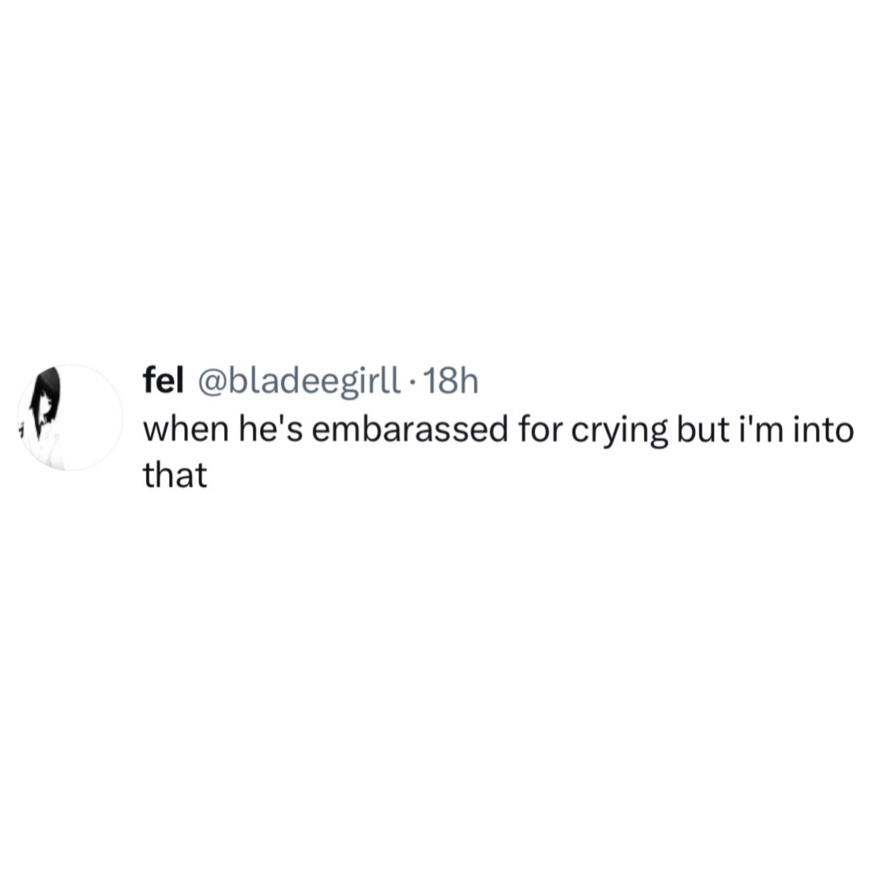Image resolution: width=885 pixels, height=883 pixels.
Task: Click the word "when" starting the tweet
Action: (x=186, y=431)
